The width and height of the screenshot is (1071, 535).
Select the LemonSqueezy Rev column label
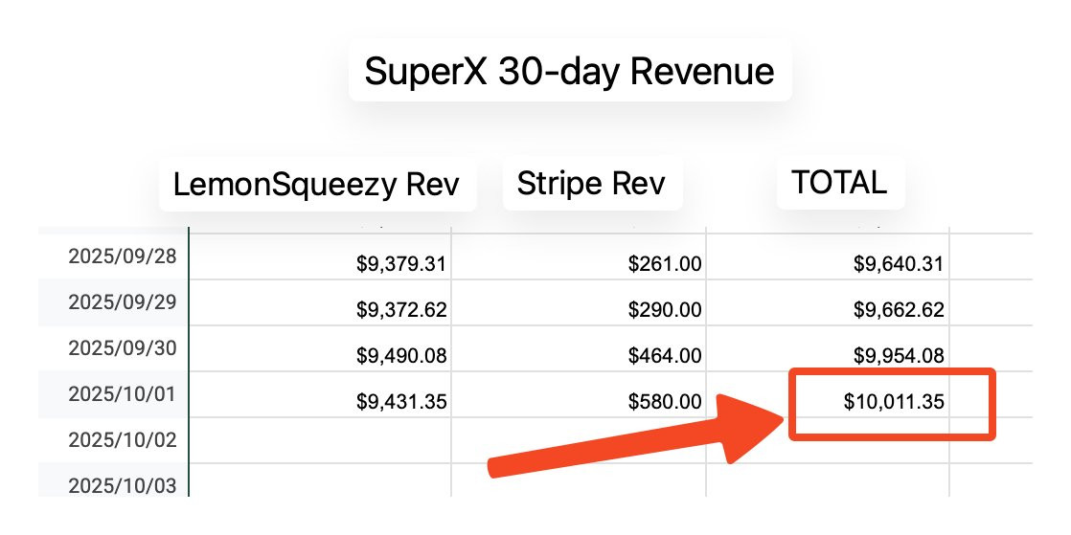tap(317, 186)
